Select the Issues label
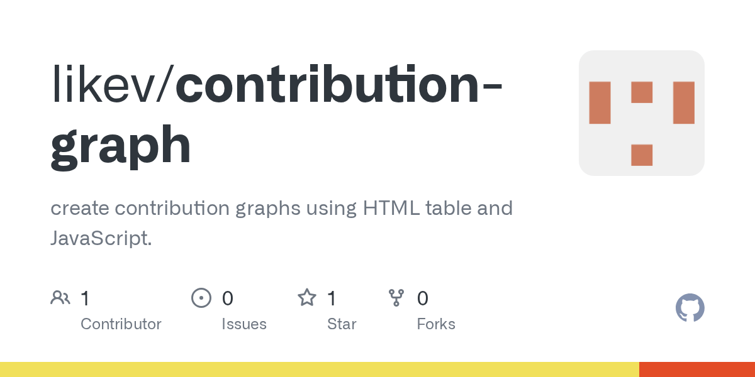Image resolution: width=755 pixels, height=377 pixels. [x=243, y=324]
